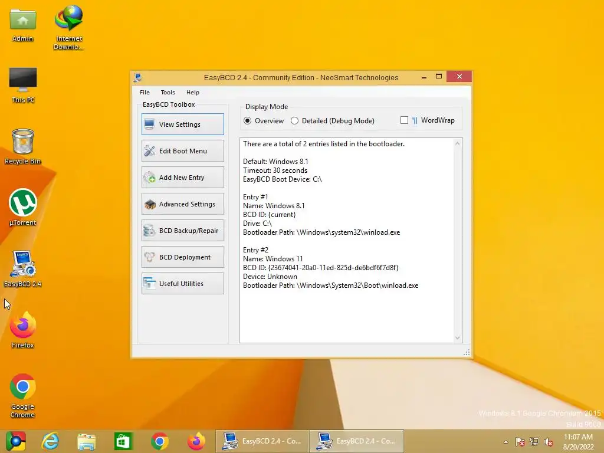The height and width of the screenshot is (453, 604).
Task: Enable the WordWrap checkbox
Action: tap(404, 120)
